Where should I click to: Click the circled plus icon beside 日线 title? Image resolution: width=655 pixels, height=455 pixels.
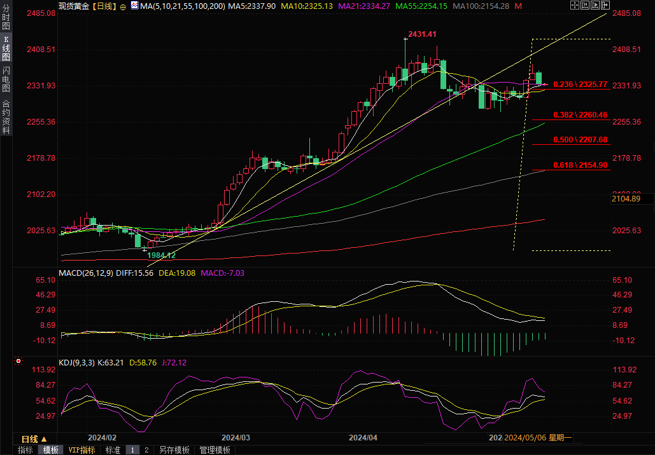[123, 6]
